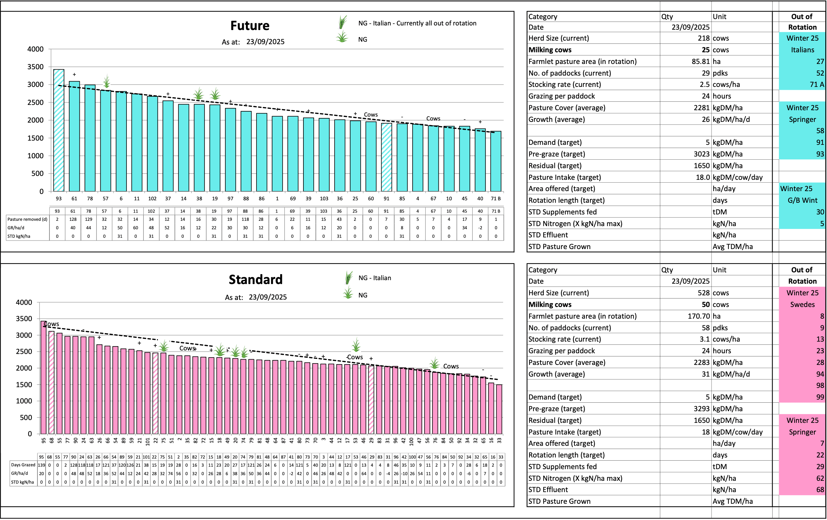827x520 pixels.
Task: Select the cyan "Italians" out-of-rotation cell
Action: click(x=802, y=50)
